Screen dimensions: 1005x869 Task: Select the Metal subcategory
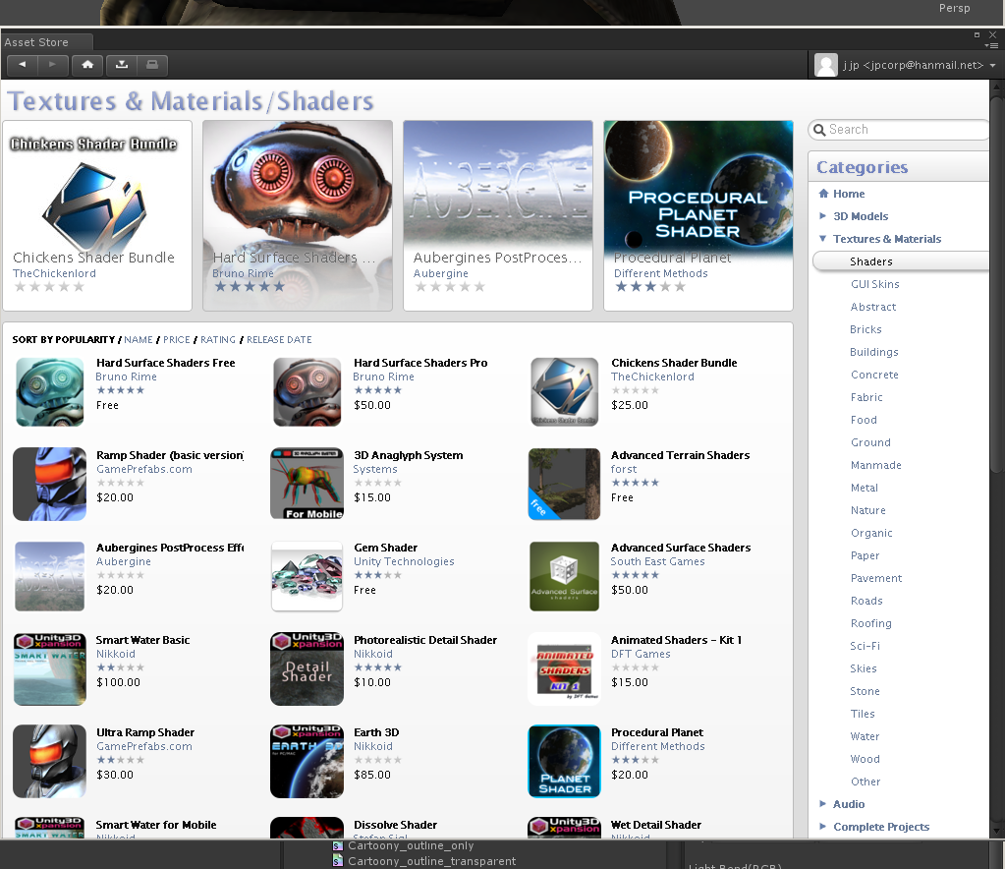click(864, 488)
